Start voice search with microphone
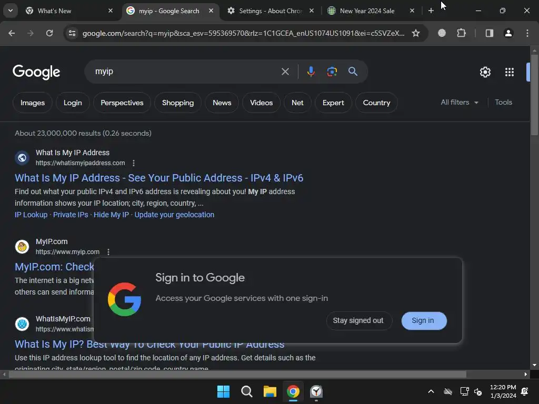 [x=311, y=72]
